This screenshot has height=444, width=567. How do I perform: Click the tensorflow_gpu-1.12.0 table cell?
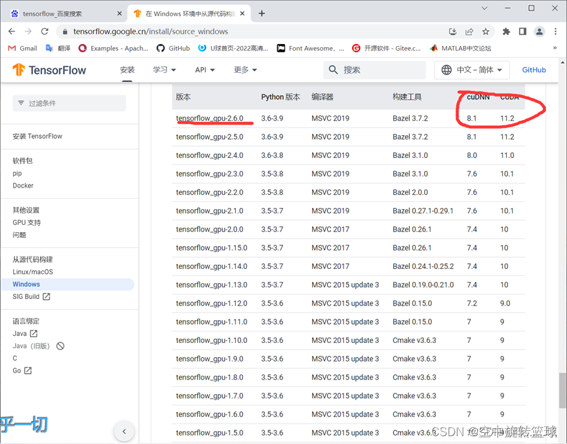click(x=212, y=303)
